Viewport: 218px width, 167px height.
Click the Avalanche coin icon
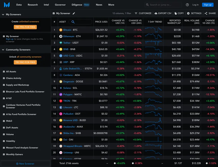tap(61, 127)
